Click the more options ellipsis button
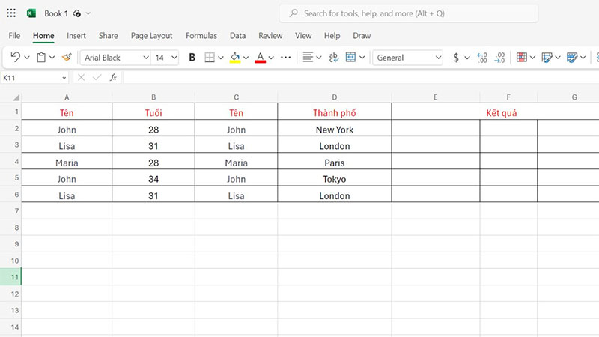Screen dimensions: 599x337 click(x=285, y=58)
